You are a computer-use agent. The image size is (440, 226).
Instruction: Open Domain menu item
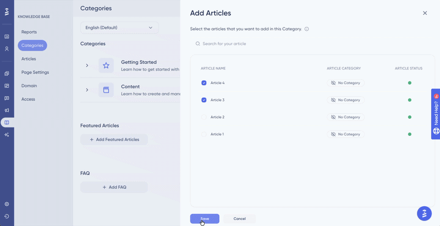click(x=29, y=86)
